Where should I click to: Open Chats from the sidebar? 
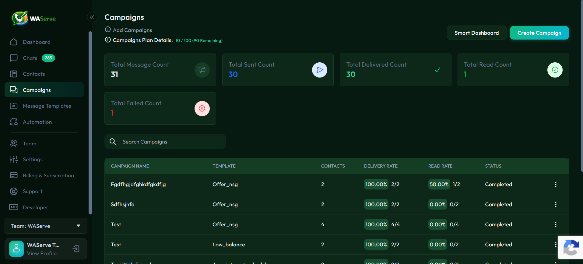click(30, 58)
